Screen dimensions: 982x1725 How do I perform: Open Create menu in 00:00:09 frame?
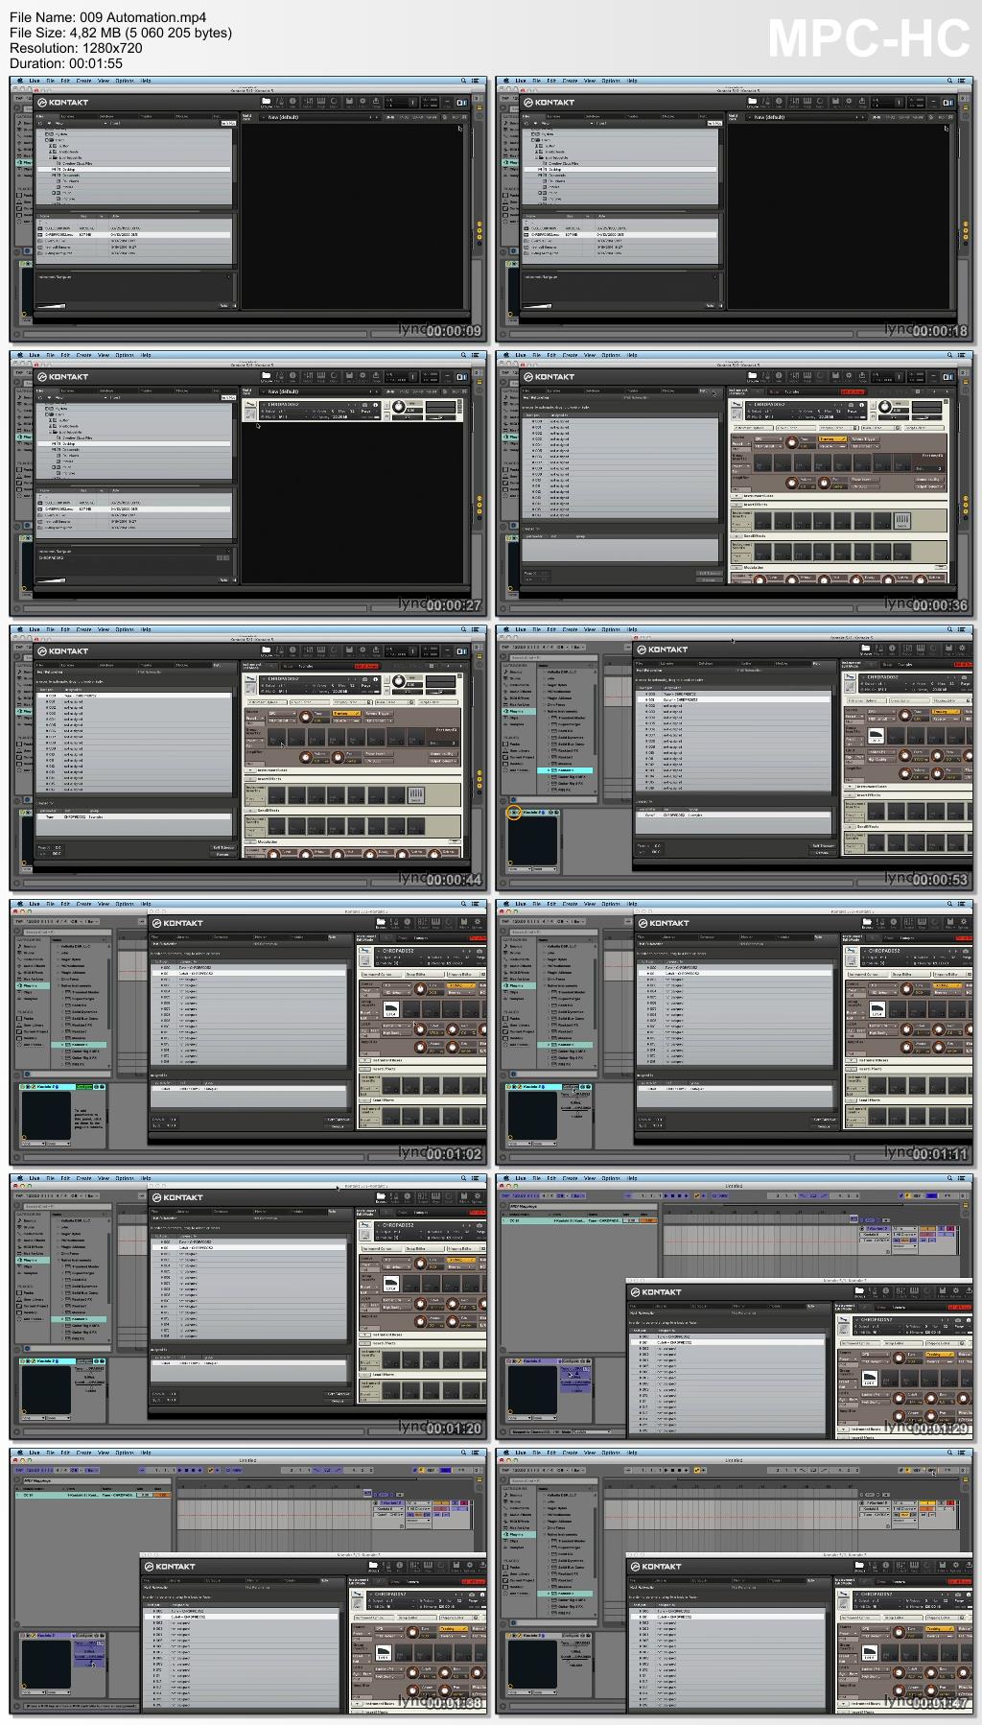pyautogui.click(x=83, y=81)
